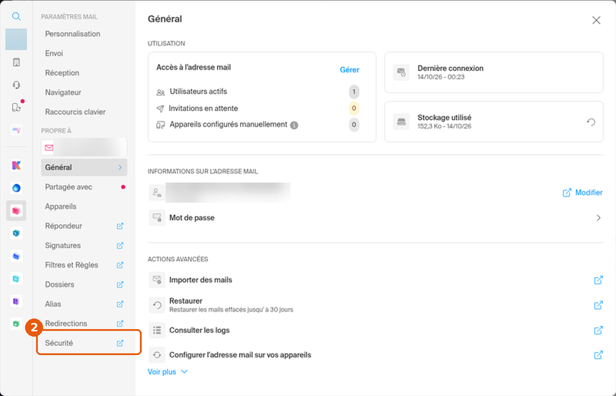
Task: Click external link icon next to Alias
Action: (120, 304)
